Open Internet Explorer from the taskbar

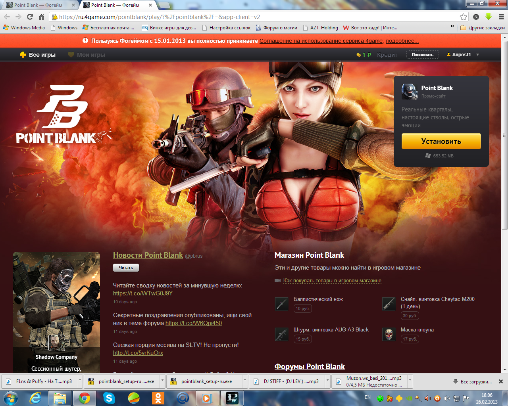pyautogui.click(x=36, y=398)
